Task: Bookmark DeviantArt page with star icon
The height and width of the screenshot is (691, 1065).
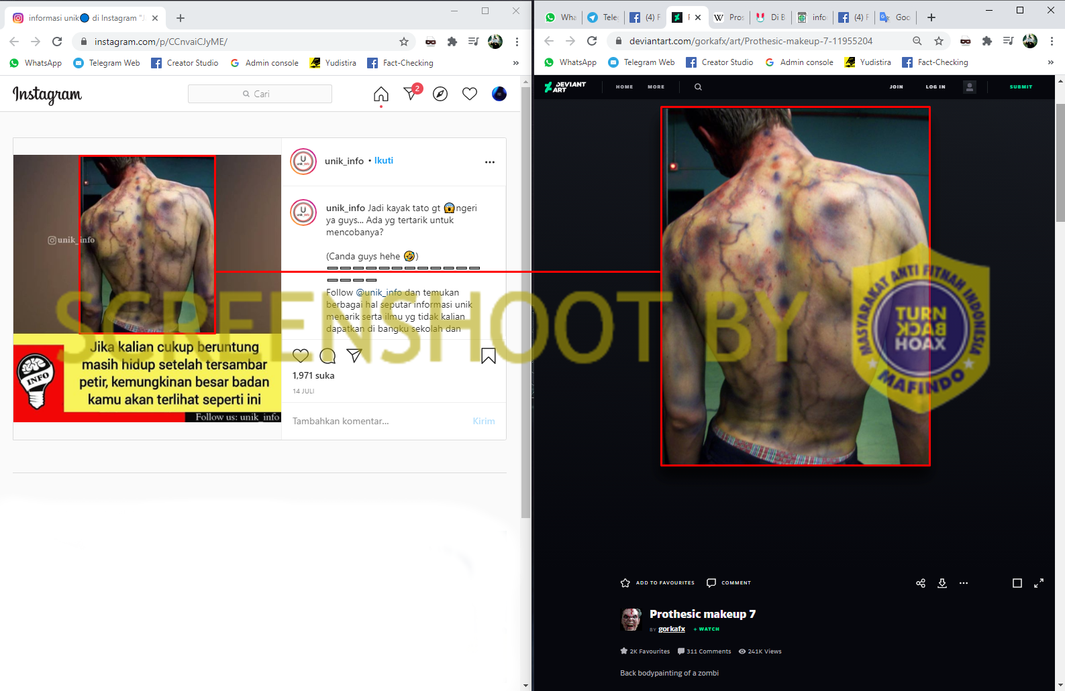Action: [939, 41]
